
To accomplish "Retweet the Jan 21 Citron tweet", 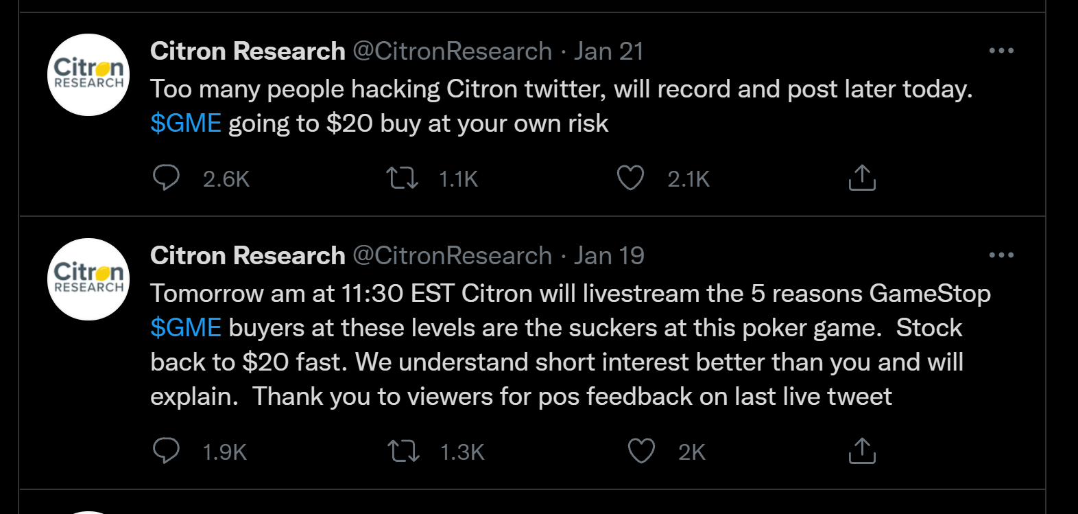I will (x=403, y=178).
